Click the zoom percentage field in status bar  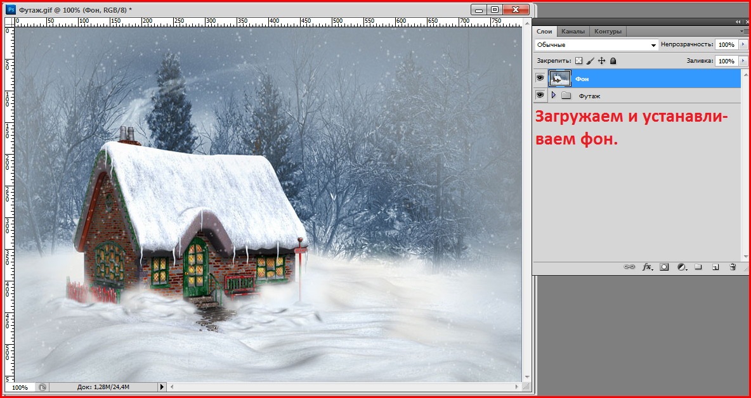point(20,387)
